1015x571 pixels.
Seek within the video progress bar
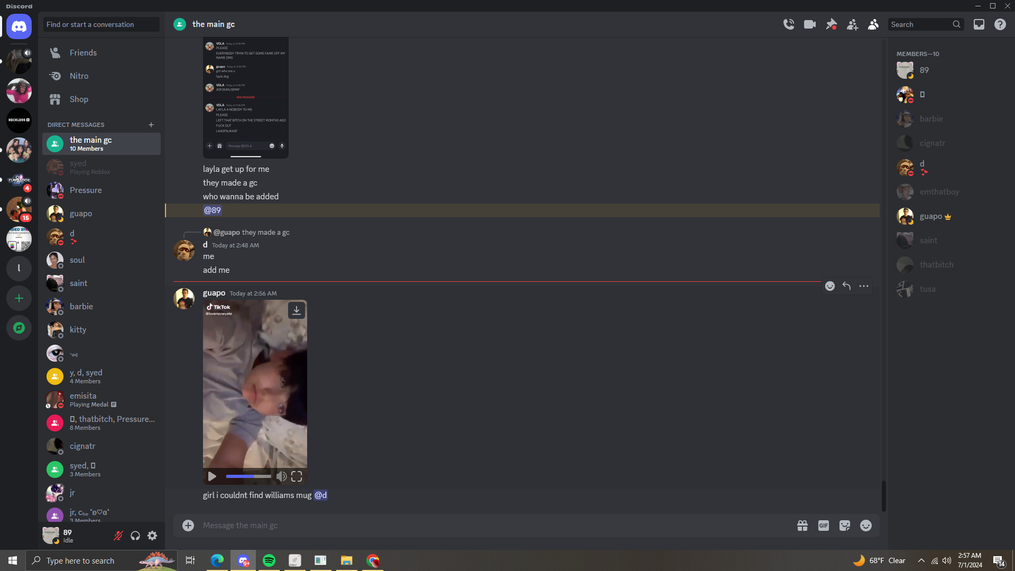[x=248, y=476]
